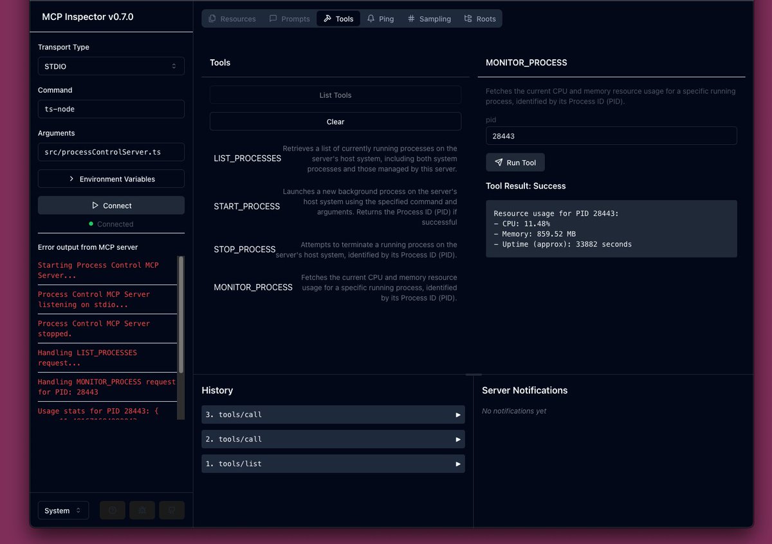Click the Connect button
The image size is (772, 544).
pyautogui.click(x=111, y=205)
